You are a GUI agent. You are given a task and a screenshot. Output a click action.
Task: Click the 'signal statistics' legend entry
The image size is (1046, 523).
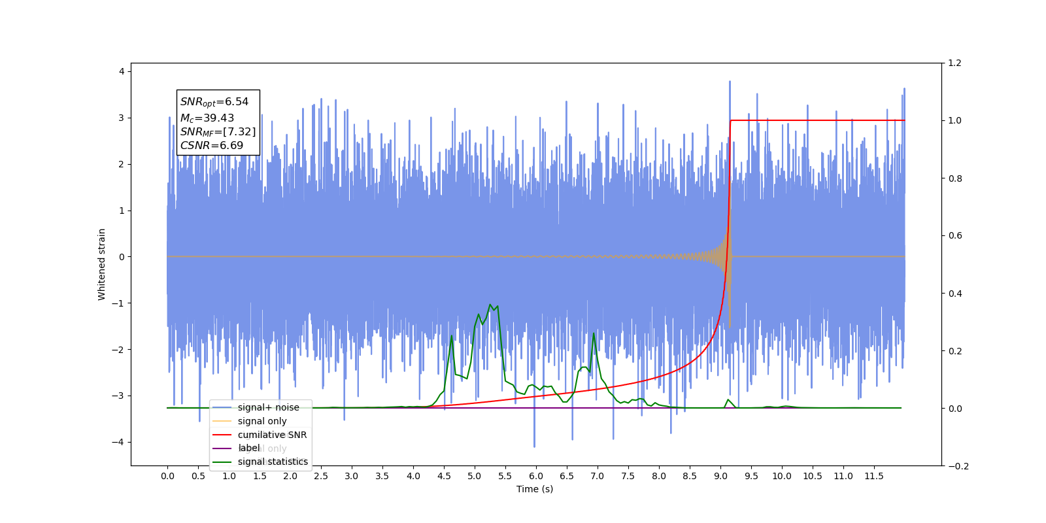[273, 462]
